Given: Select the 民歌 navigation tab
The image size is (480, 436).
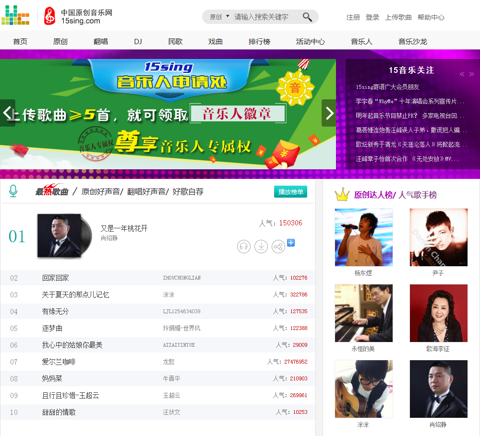Looking at the screenshot, I should pos(175,41).
